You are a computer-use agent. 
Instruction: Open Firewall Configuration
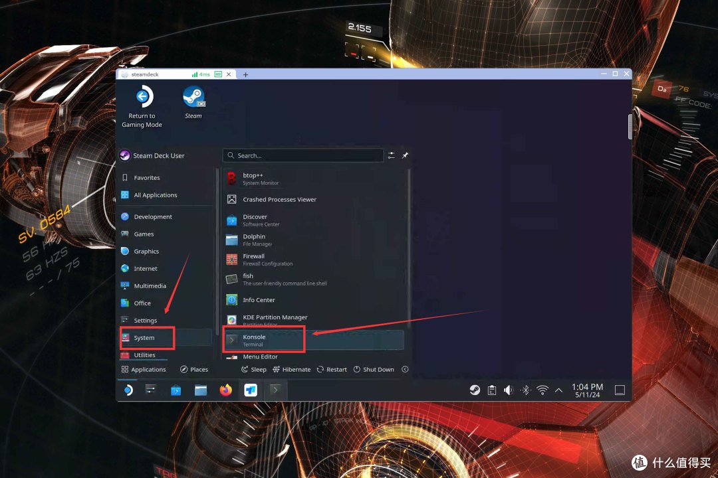(315, 260)
